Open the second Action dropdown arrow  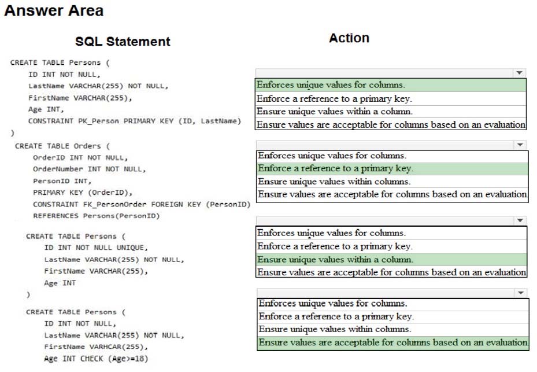[x=520, y=145]
